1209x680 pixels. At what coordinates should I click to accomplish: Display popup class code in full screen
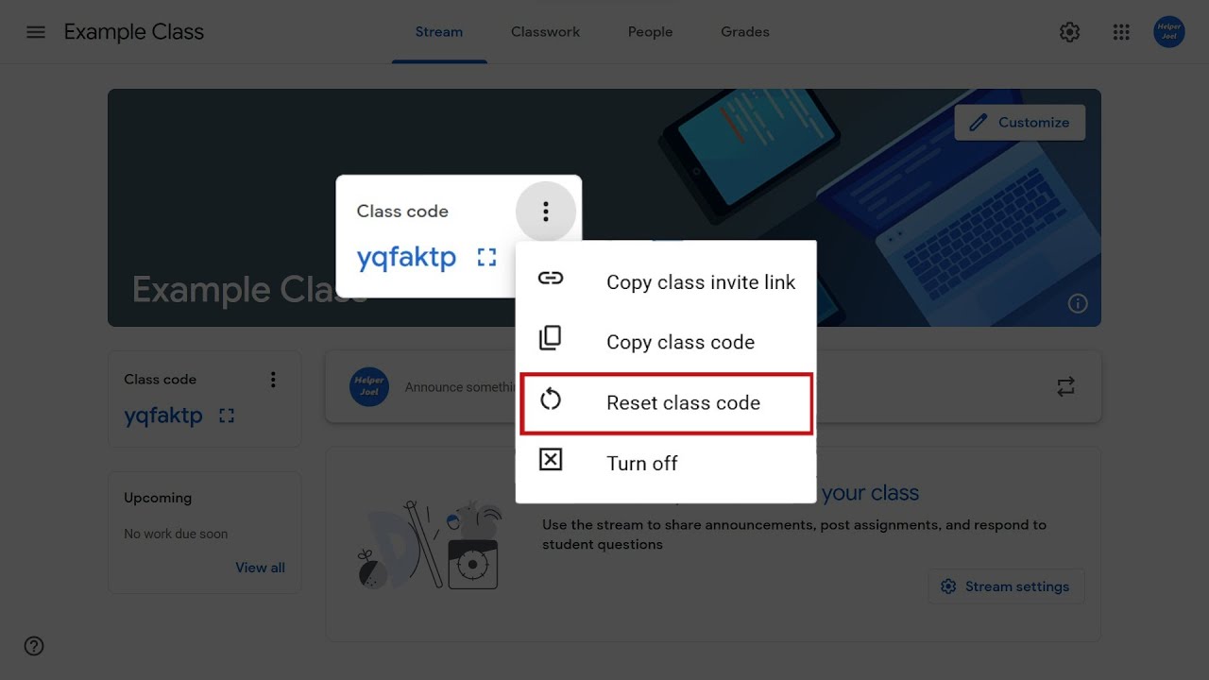point(486,257)
